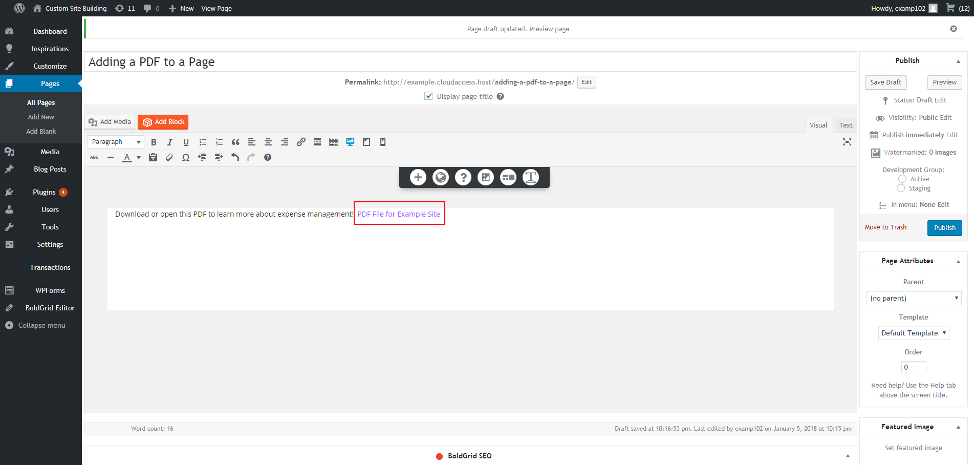Switch to the Text editor tab
This screenshot has width=974, height=465.
(846, 125)
